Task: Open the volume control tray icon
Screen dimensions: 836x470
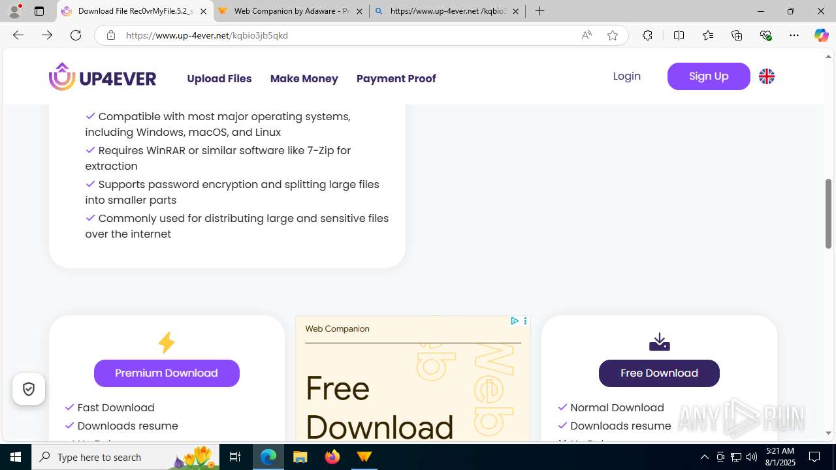Action: (x=752, y=457)
